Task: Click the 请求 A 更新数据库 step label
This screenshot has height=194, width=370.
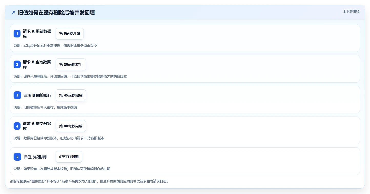Action: (x=37, y=34)
